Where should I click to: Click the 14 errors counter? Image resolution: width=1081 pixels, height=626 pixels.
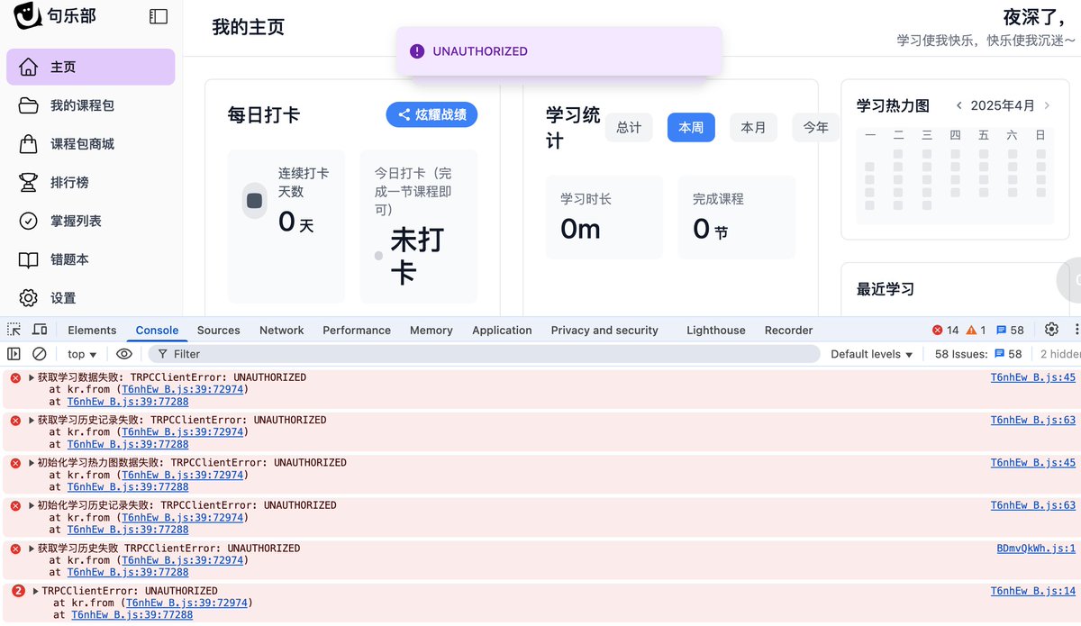pos(946,331)
